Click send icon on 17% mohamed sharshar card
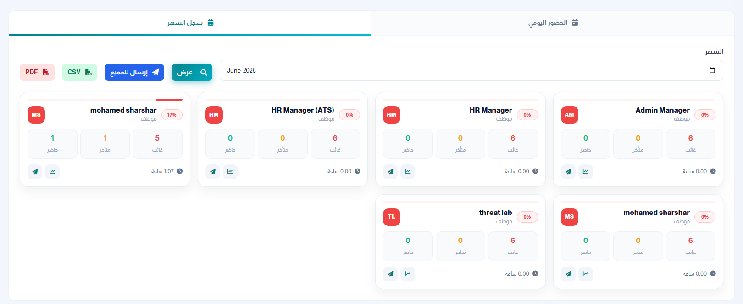 pos(35,172)
